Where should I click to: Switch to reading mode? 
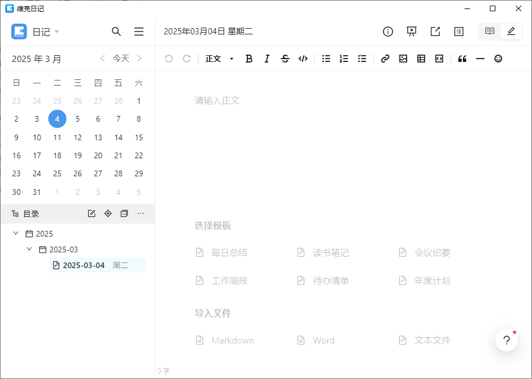[x=488, y=32]
